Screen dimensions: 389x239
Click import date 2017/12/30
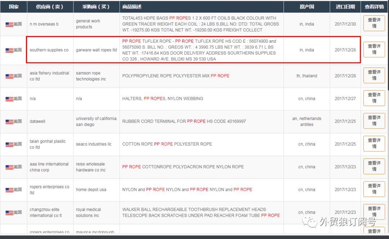pyautogui.click(x=345, y=24)
